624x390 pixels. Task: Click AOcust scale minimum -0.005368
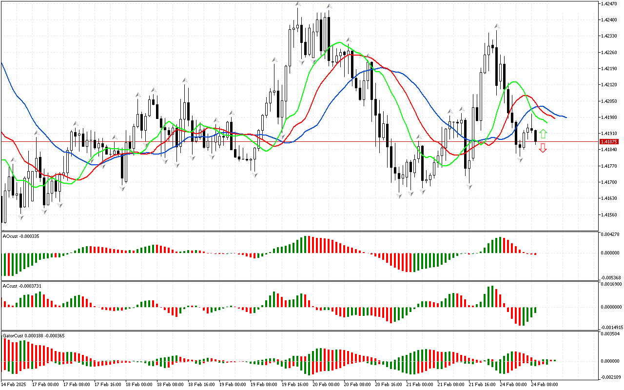pos(610,277)
